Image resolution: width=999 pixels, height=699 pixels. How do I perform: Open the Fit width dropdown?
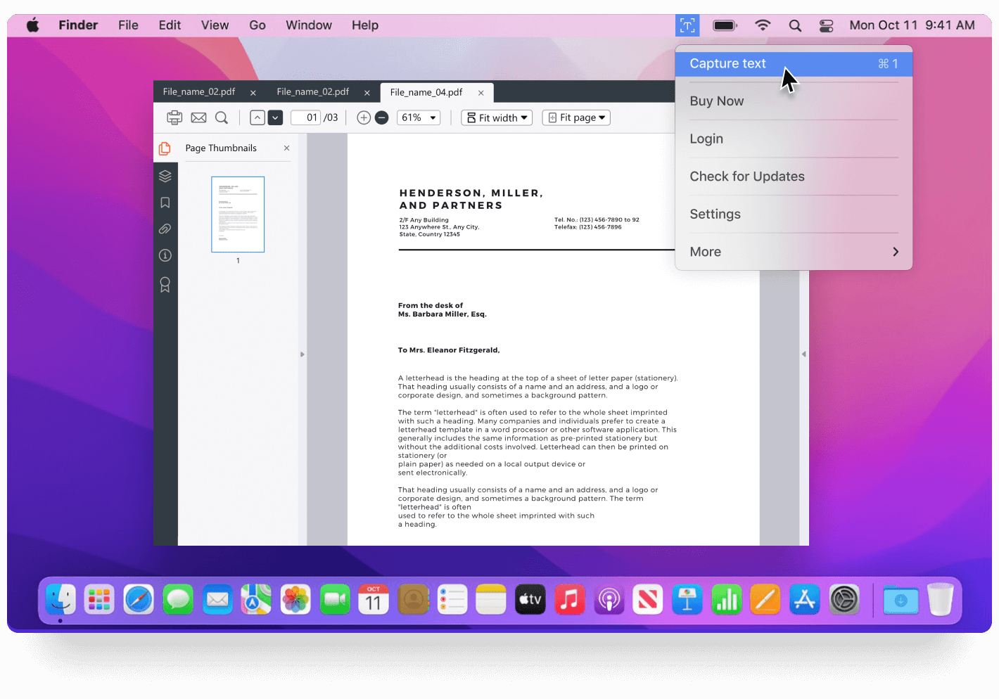(497, 117)
